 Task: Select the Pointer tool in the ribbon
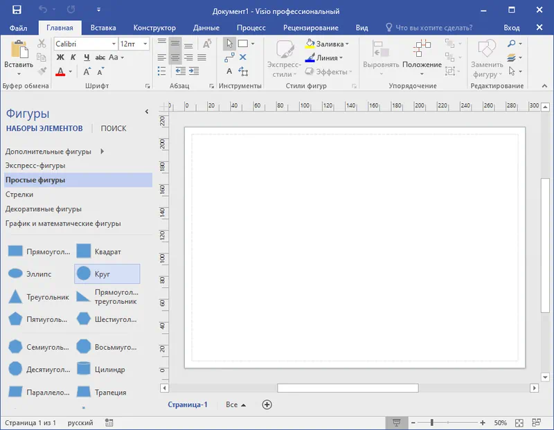pos(229,44)
